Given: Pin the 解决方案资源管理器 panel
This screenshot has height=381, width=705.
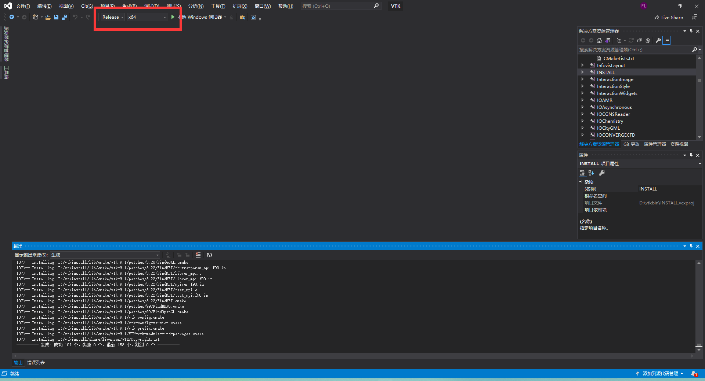Looking at the screenshot, I should (691, 31).
